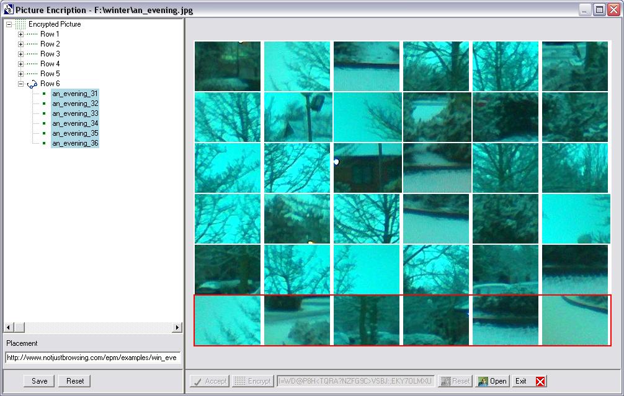The width and height of the screenshot is (624, 396).
Task: Select the Row 5 tree item
Action: (x=50, y=74)
